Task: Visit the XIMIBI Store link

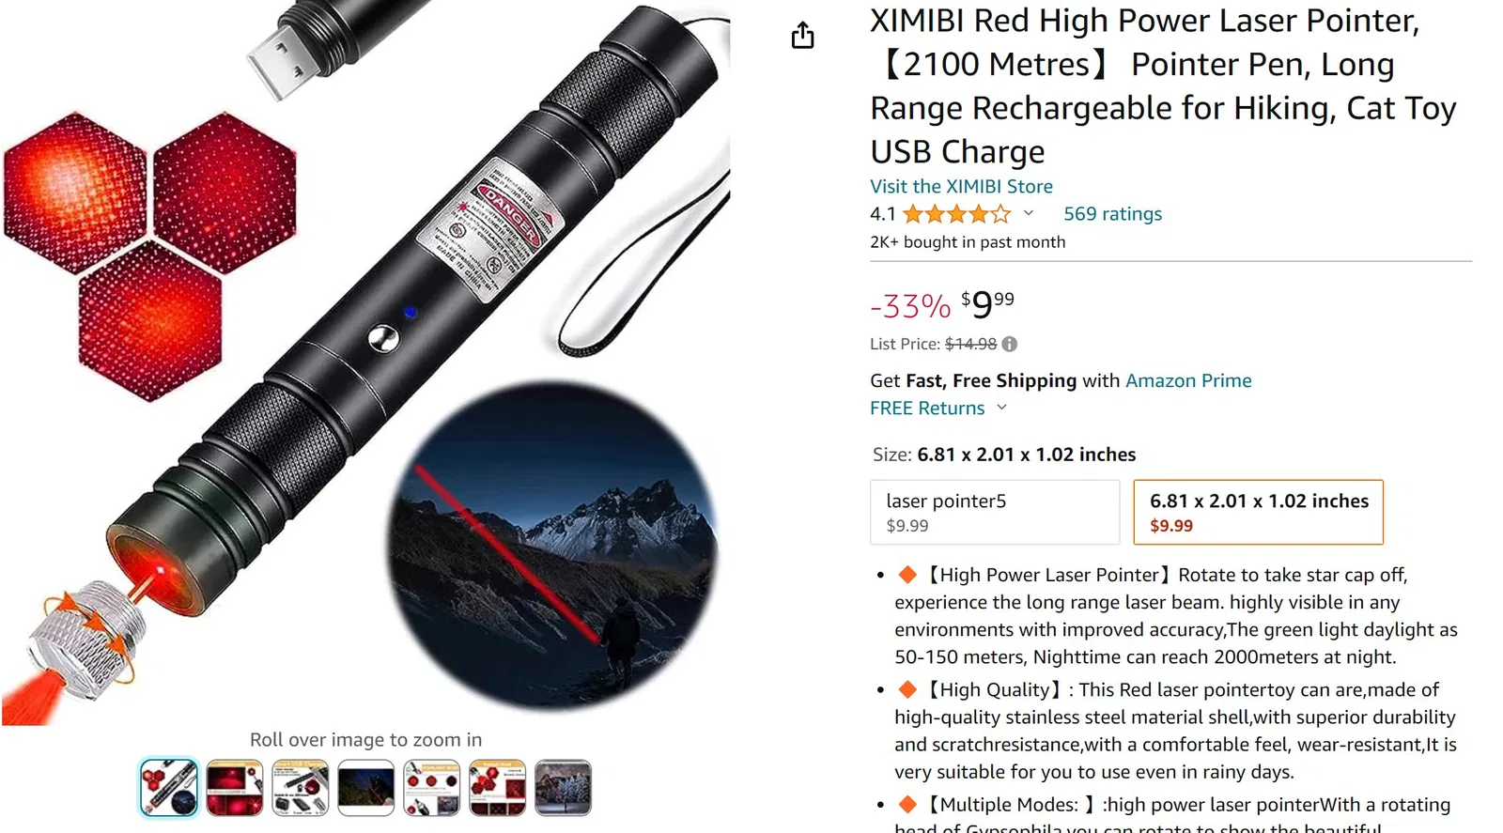Action: (x=961, y=186)
